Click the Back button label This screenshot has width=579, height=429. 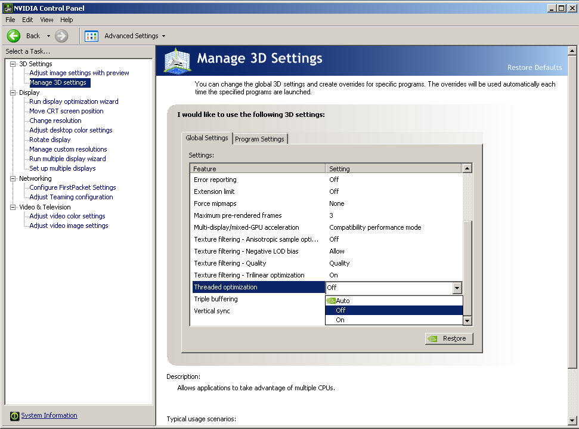pyautogui.click(x=33, y=36)
